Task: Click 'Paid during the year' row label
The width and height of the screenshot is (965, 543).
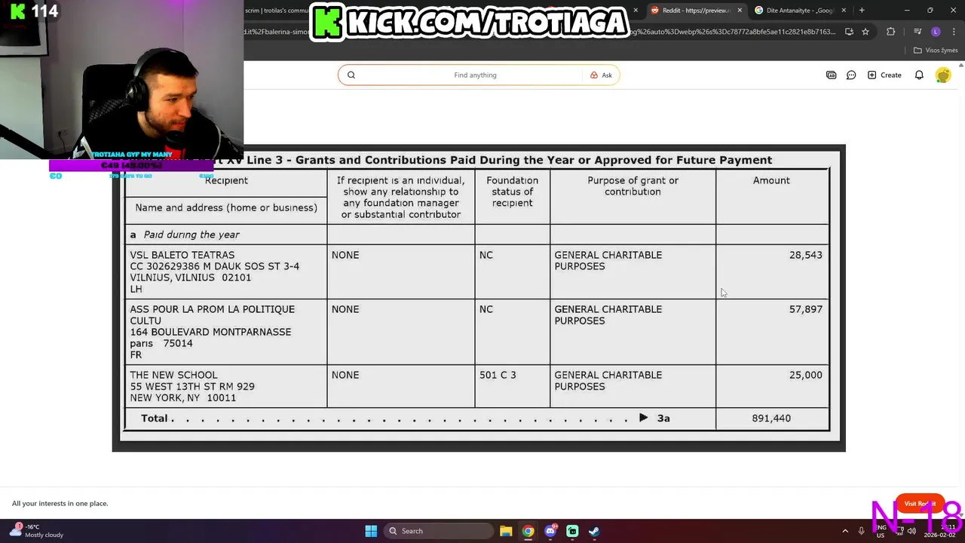Action: coord(191,235)
